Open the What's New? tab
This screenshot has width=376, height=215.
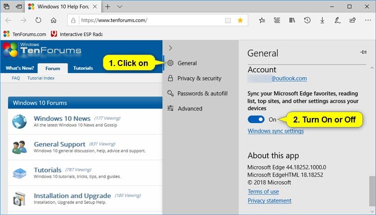(x=20, y=68)
